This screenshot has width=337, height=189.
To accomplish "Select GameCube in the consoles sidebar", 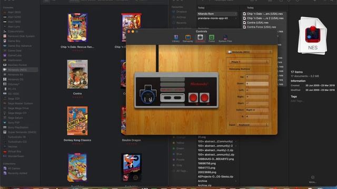I will point(14,55).
